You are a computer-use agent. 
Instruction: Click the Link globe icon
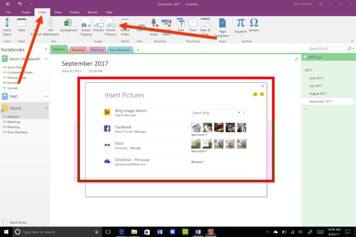point(139,23)
